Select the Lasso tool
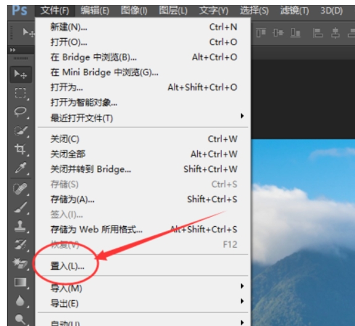355x326 pixels. pyautogui.click(x=20, y=112)
